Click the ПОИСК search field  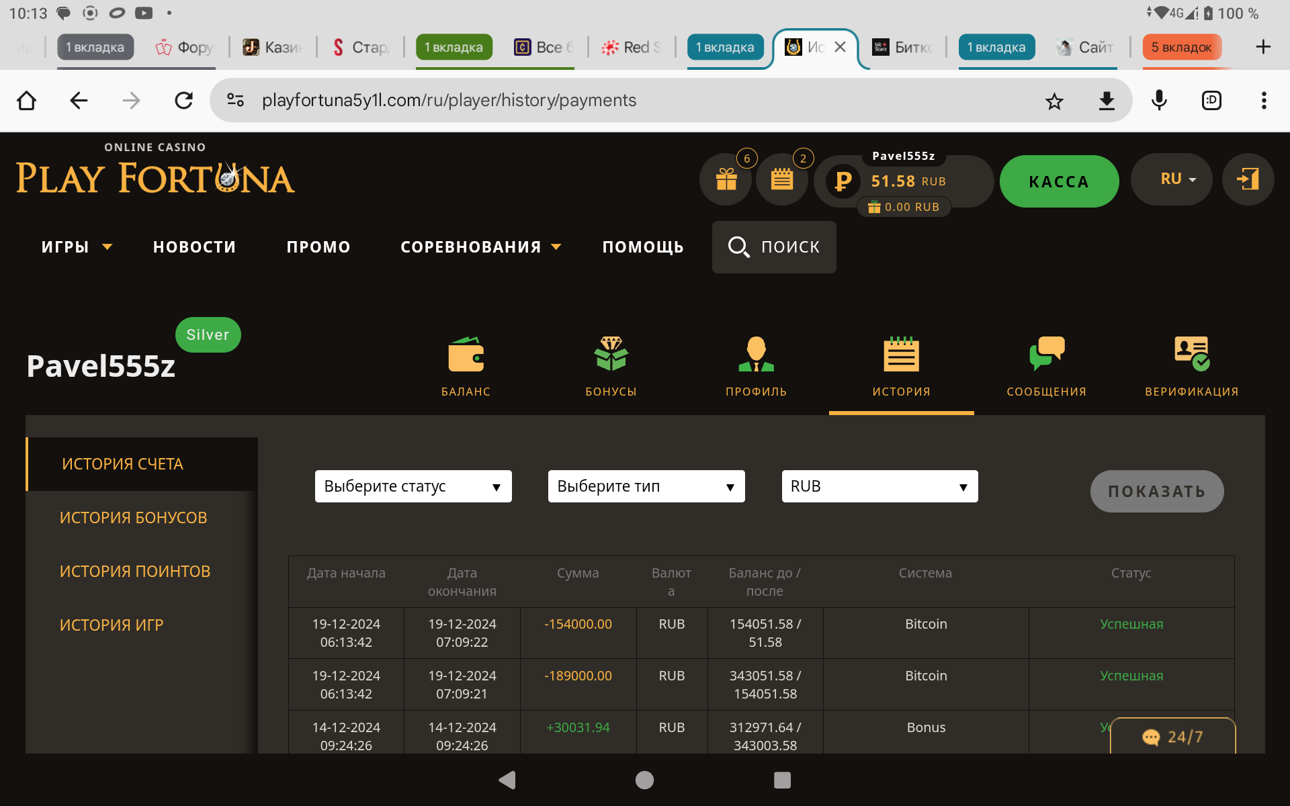[774, 247]
